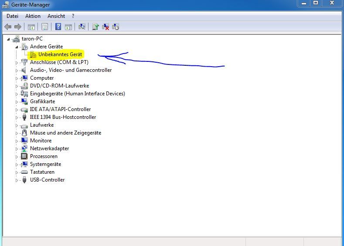Click the Prozessoren chip icon
344x246 pixels.
point(24,156)
